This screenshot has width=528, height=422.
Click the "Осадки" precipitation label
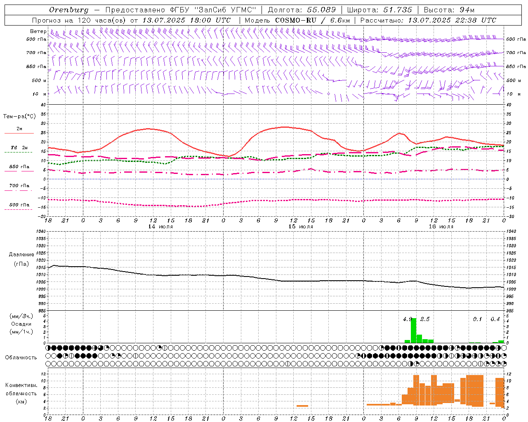pyautogui.click(x=21, y=324)
